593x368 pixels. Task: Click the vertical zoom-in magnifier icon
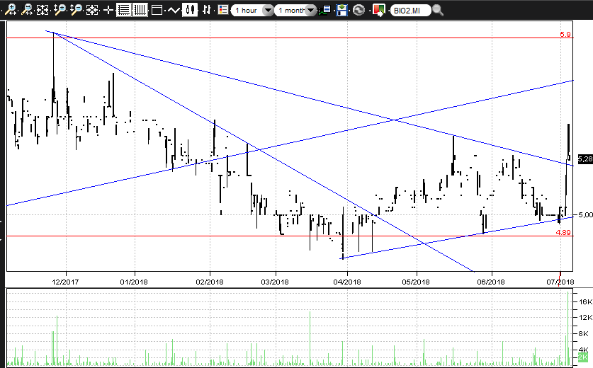point(60,10)
